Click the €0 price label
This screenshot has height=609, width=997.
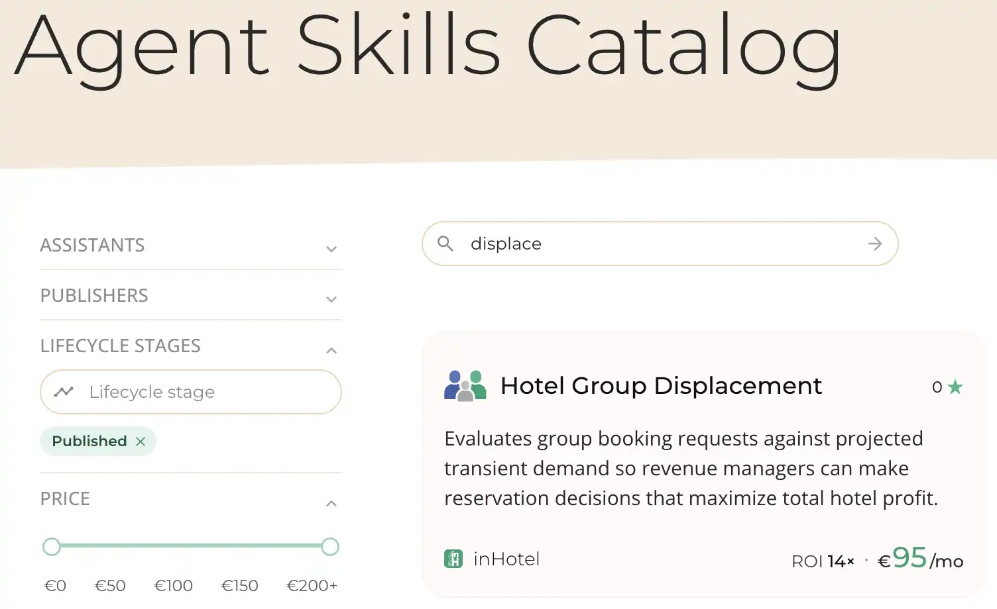[55, 586]
